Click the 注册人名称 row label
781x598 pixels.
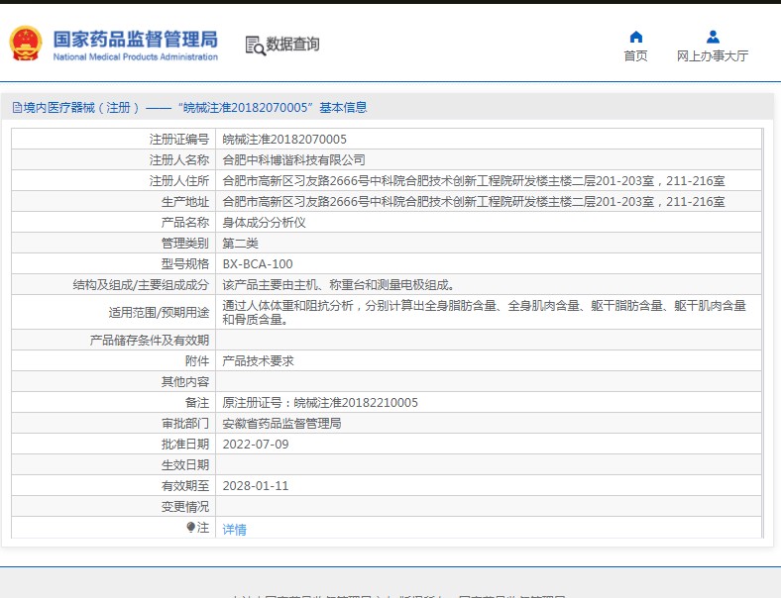point(179,160)
